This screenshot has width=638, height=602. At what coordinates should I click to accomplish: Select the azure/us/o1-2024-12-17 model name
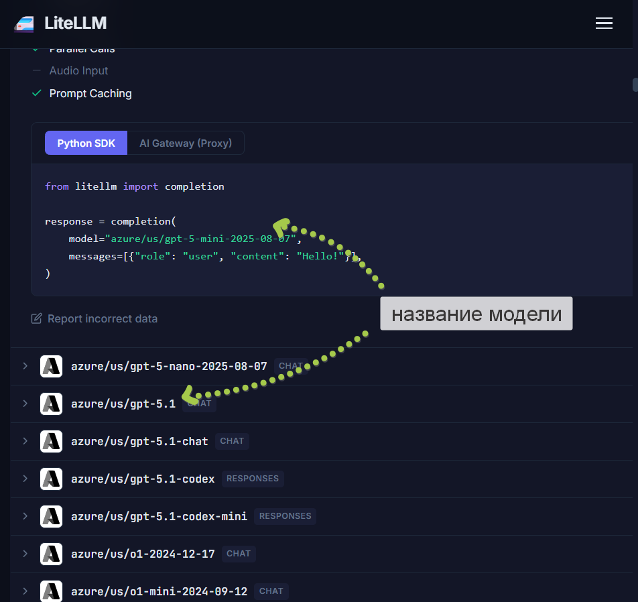click(x=143, y=554)
